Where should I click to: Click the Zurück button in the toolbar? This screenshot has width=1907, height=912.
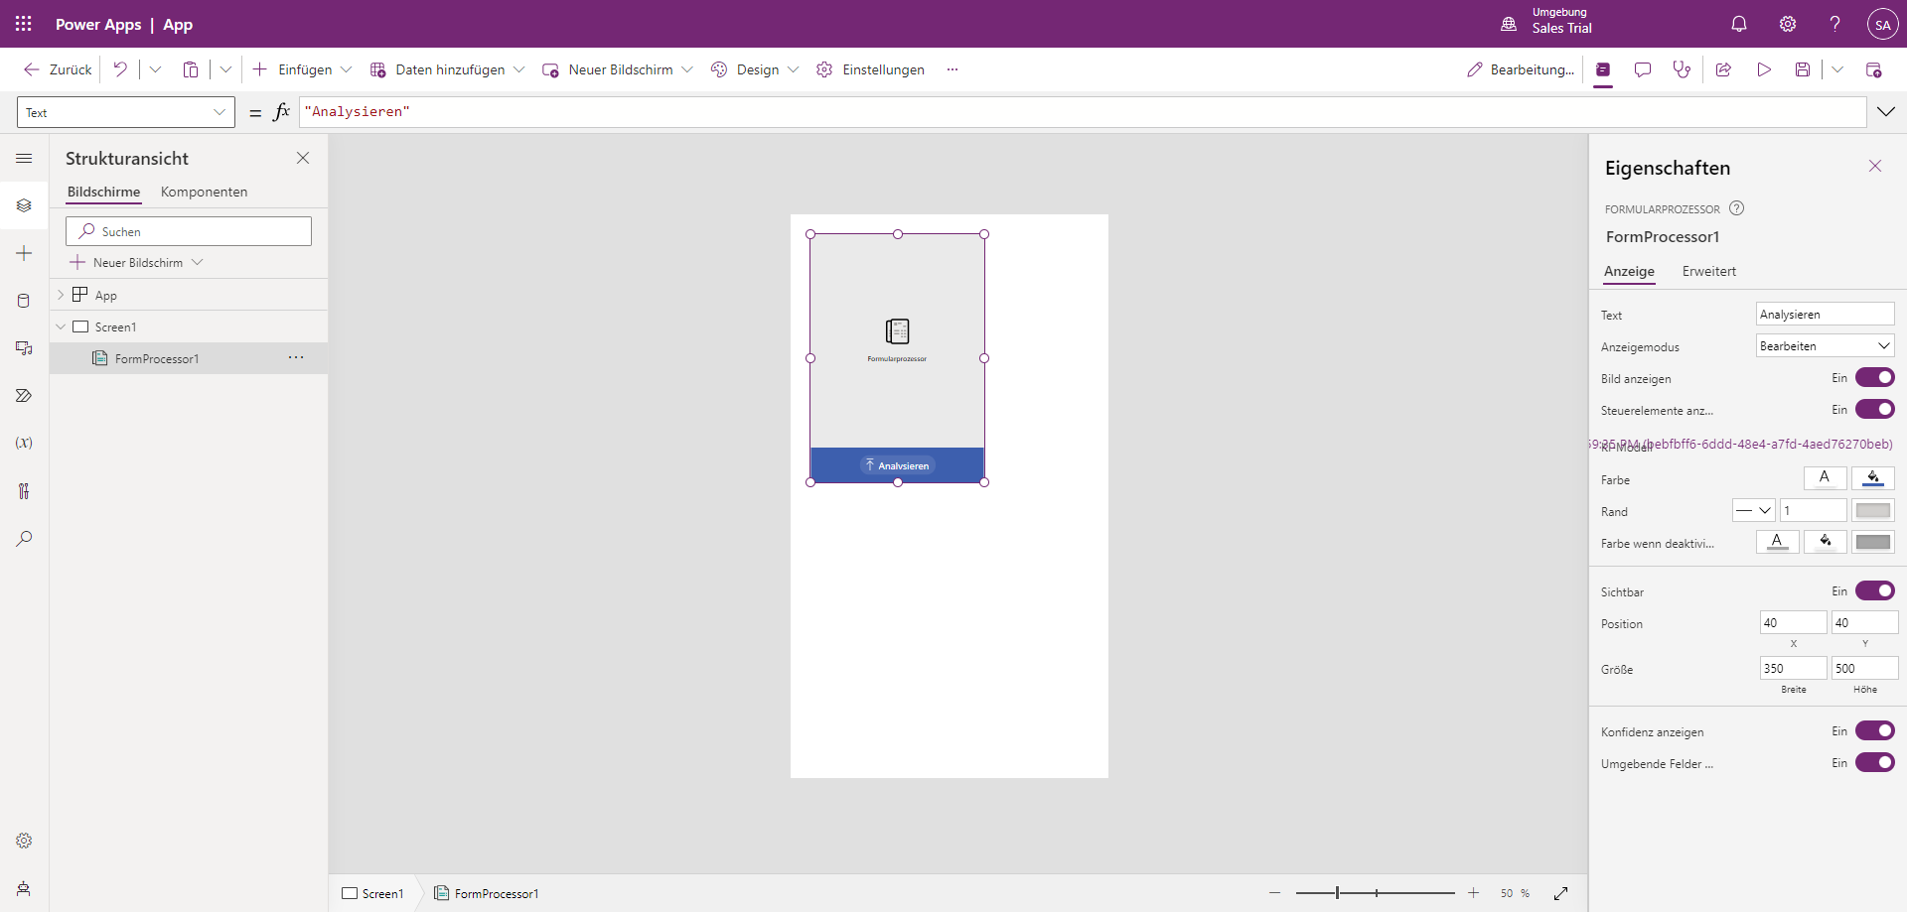click(x=58, y=69)
